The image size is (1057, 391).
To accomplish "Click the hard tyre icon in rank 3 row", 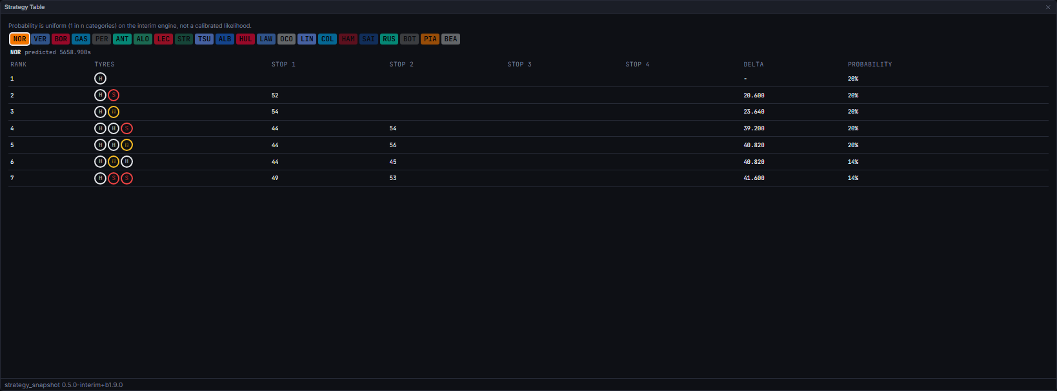I will 100,112.
